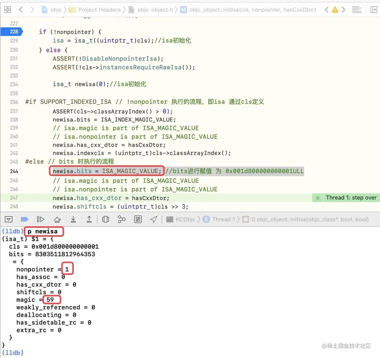The height and width of the screenshot is (358, 380).
Task: Click instancesRequireRawIsa on line 232
Action: [140, 67]
